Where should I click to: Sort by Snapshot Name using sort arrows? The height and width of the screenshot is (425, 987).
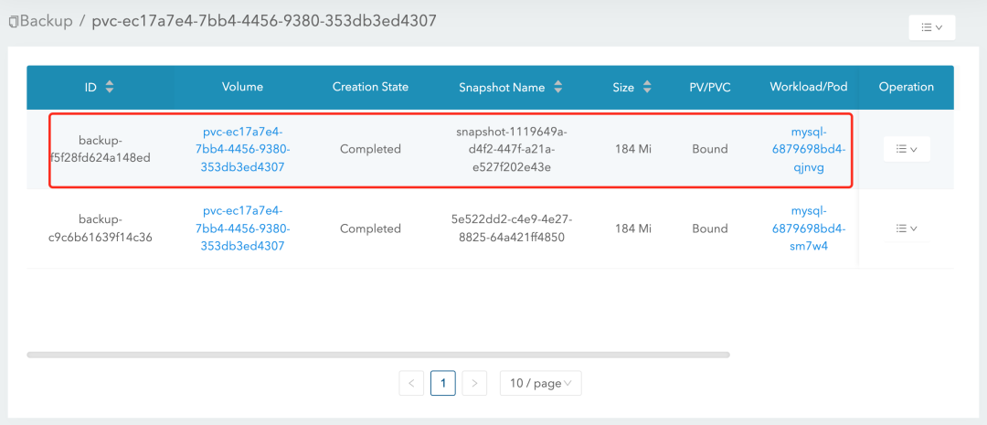(557, 88)
